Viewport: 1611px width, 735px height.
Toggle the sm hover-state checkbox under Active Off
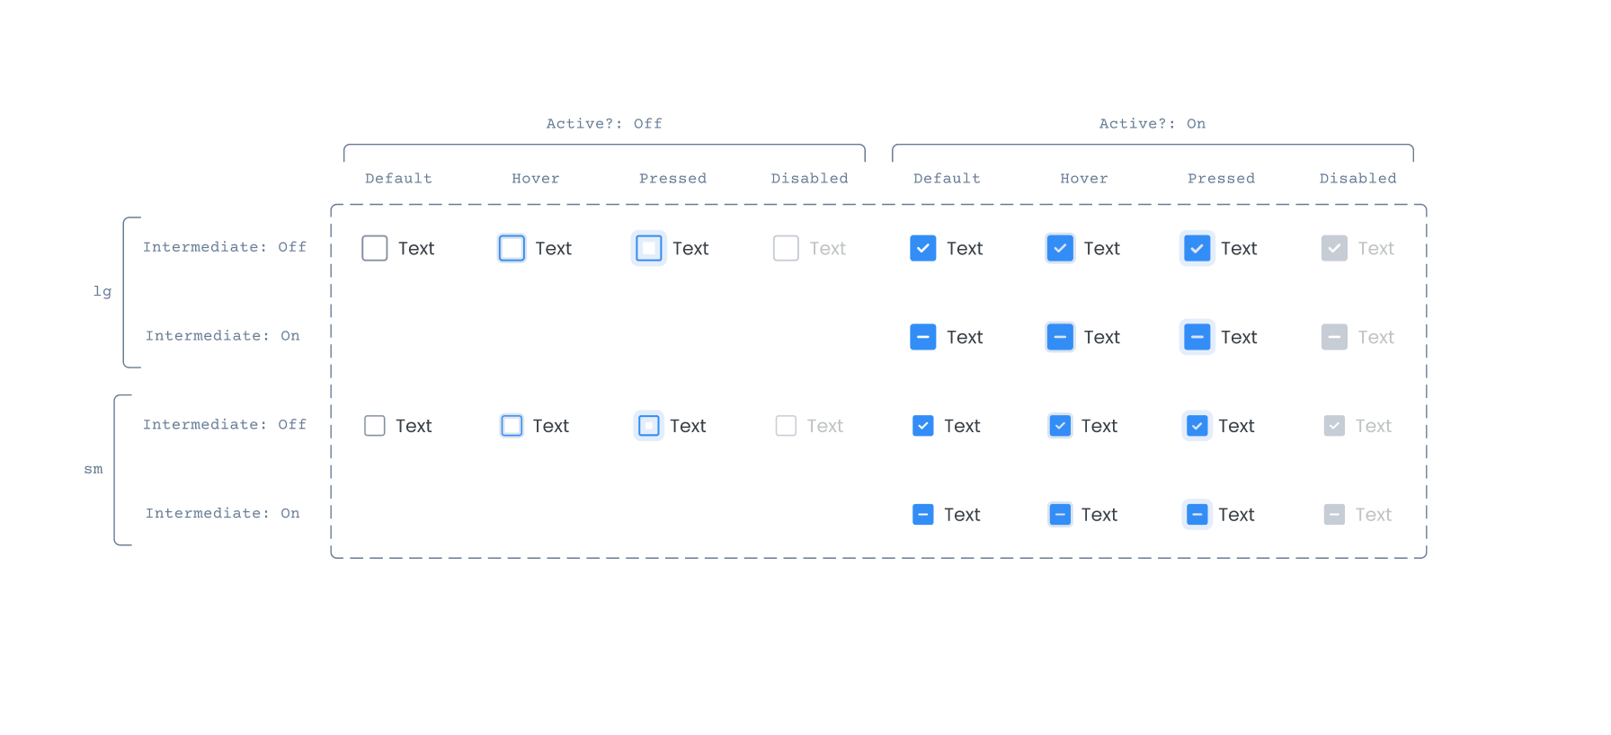point(512,425)
